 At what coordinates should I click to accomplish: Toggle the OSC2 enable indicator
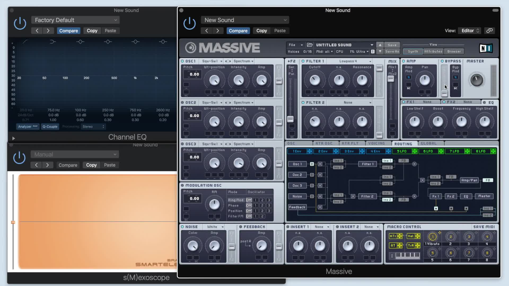click(x=182, y=102)
